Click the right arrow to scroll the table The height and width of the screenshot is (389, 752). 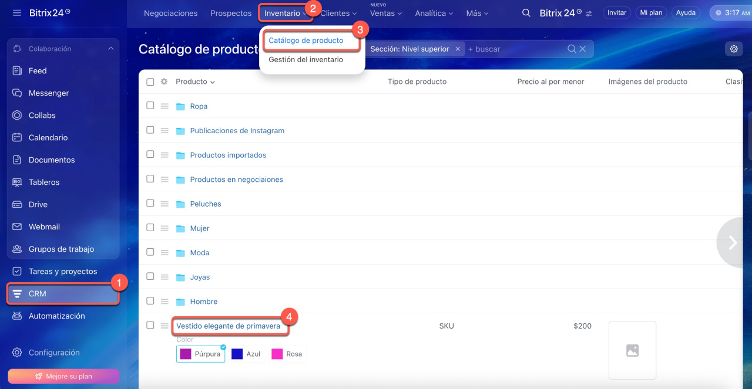point(732,243)
